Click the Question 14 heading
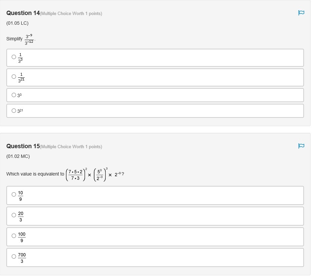Viewport: 312px width, 276px height. (23, 13)
